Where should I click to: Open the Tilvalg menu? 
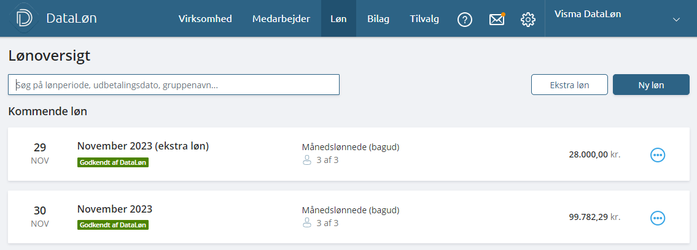pos(424,19)
